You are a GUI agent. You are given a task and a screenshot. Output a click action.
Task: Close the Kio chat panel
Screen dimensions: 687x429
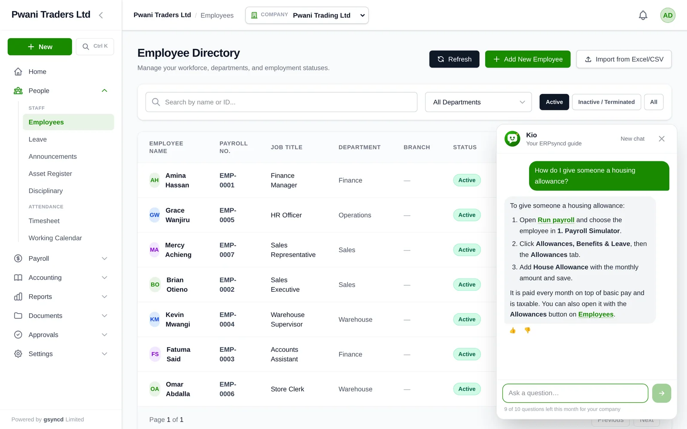coord(662,139)
